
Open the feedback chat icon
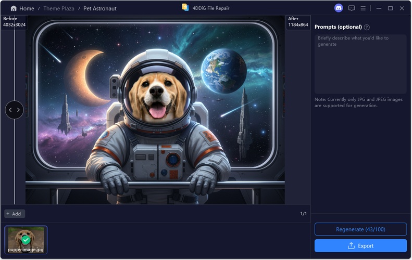pyautogui.click(x=352, y=8)
